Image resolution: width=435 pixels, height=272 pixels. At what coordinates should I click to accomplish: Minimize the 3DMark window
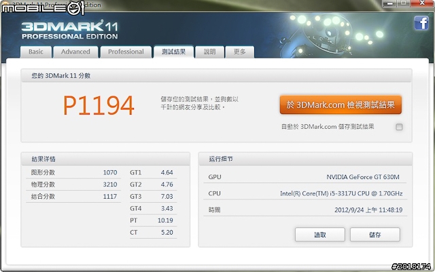coord(390,3)
